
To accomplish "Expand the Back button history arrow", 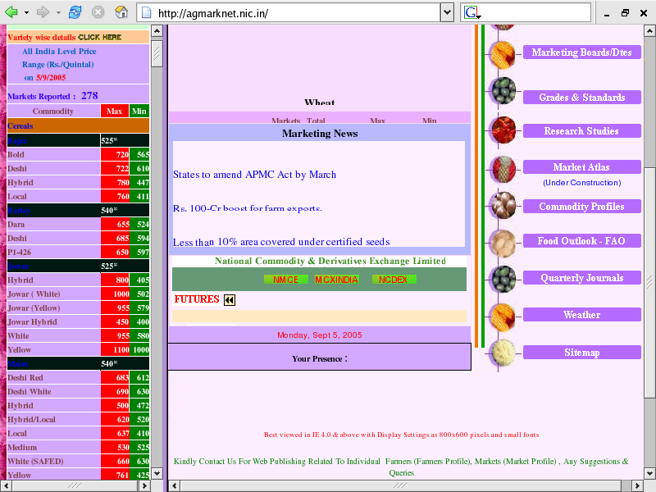I will [26, 13].
